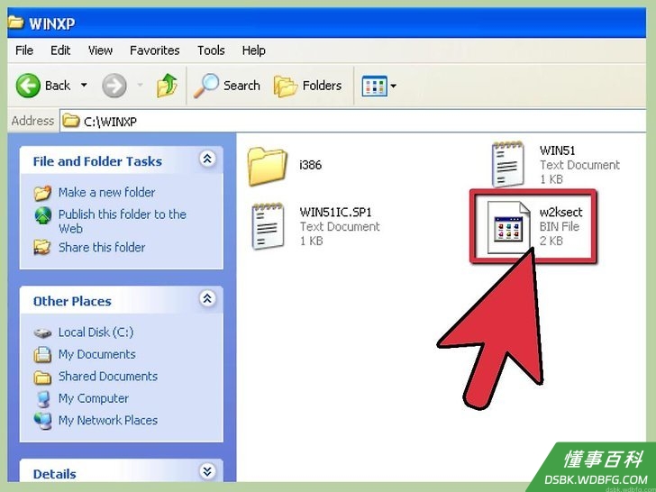Viewport: 656px width, 492px height.
Task: Select the WIN51 notepad icon
Action: pyautogui.click(x=508, y=164)
